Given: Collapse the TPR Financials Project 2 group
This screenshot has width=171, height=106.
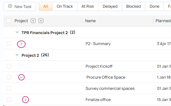Looking at the screenshot, I should tap(17, 32).
